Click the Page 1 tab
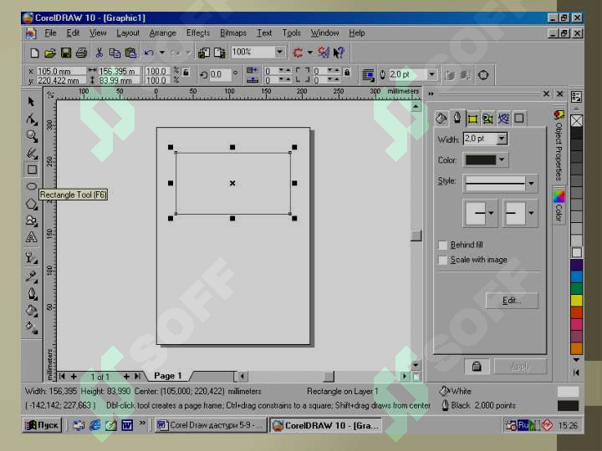This screenshot has width=602, height=451. (x=168, y=376)
